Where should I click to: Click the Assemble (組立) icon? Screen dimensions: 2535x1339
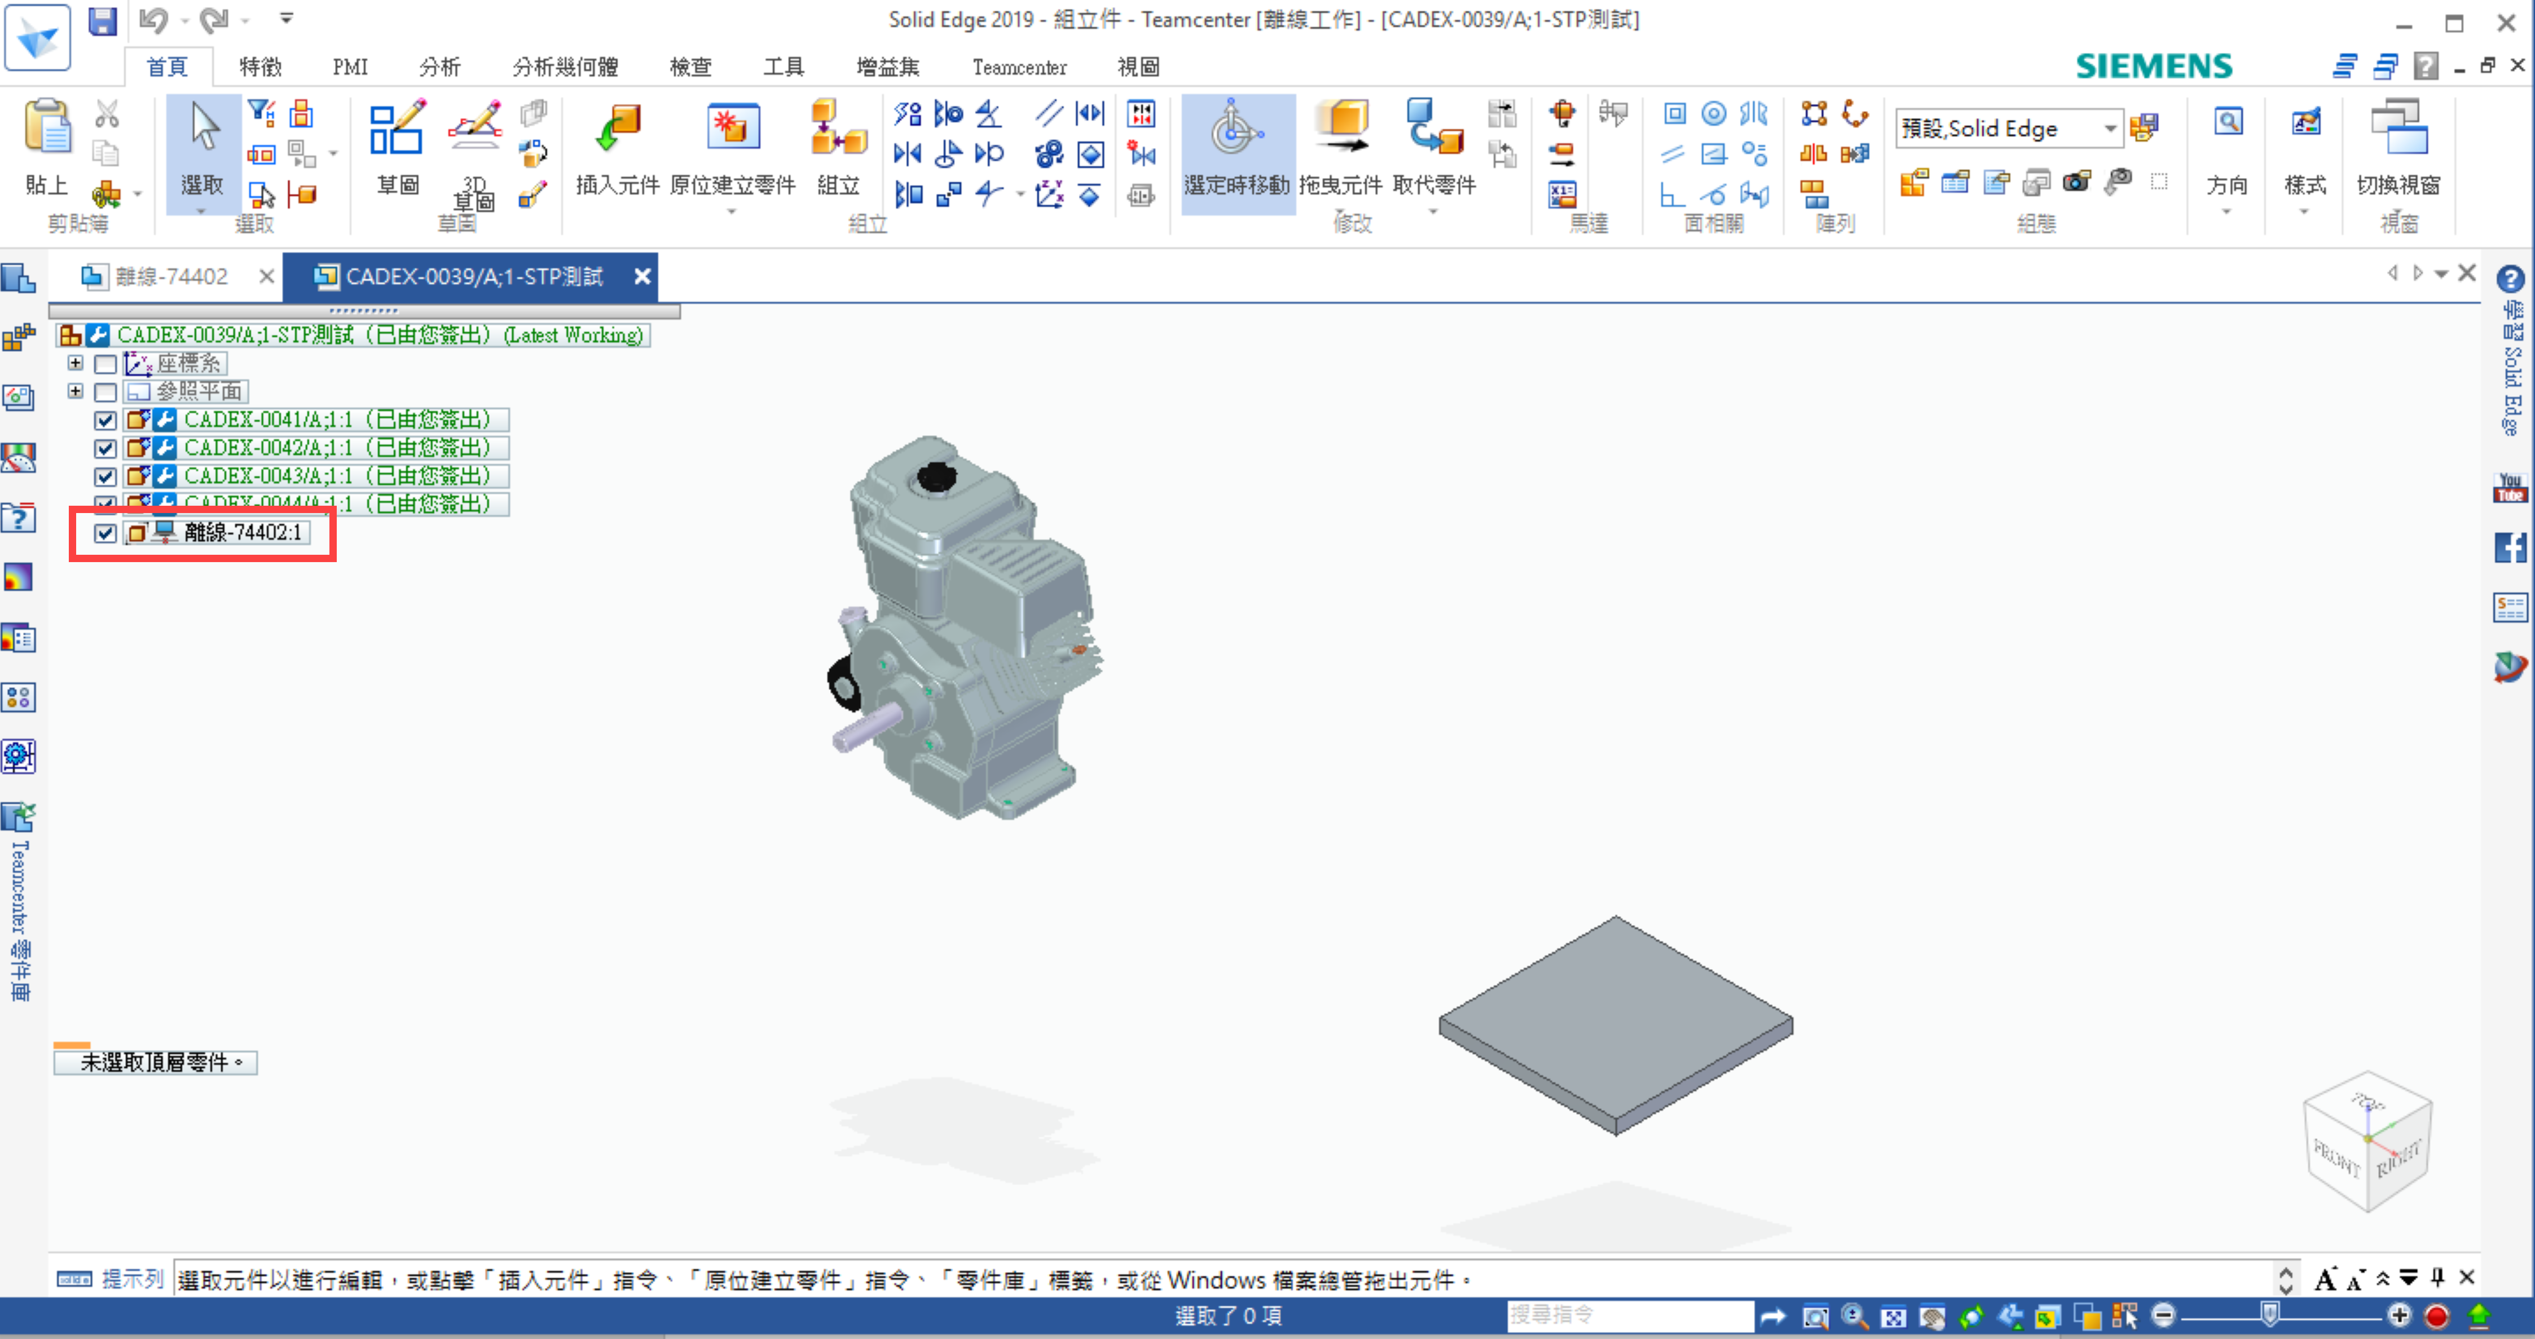[838, 128]
